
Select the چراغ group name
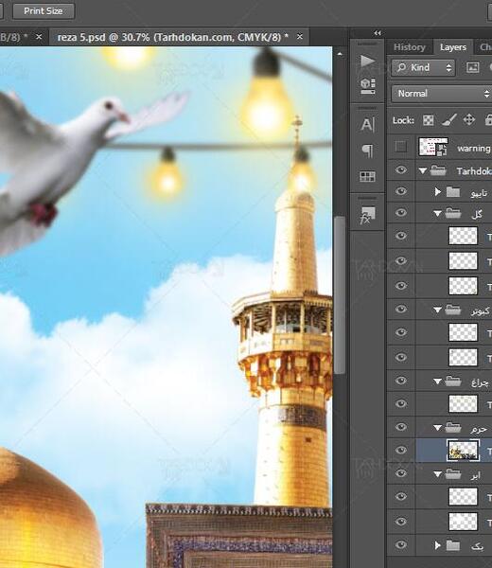[481, 382]
